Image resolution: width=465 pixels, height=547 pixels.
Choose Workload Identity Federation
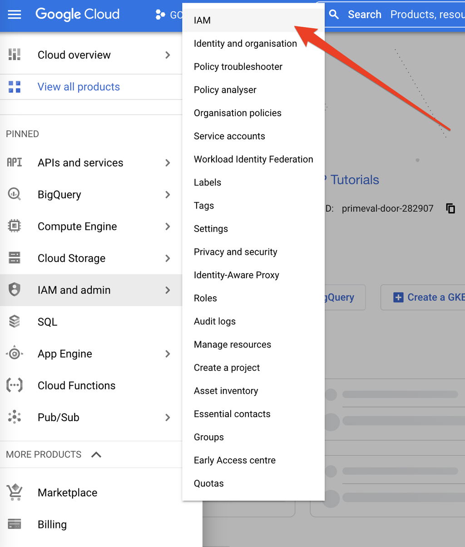(253, 159)
